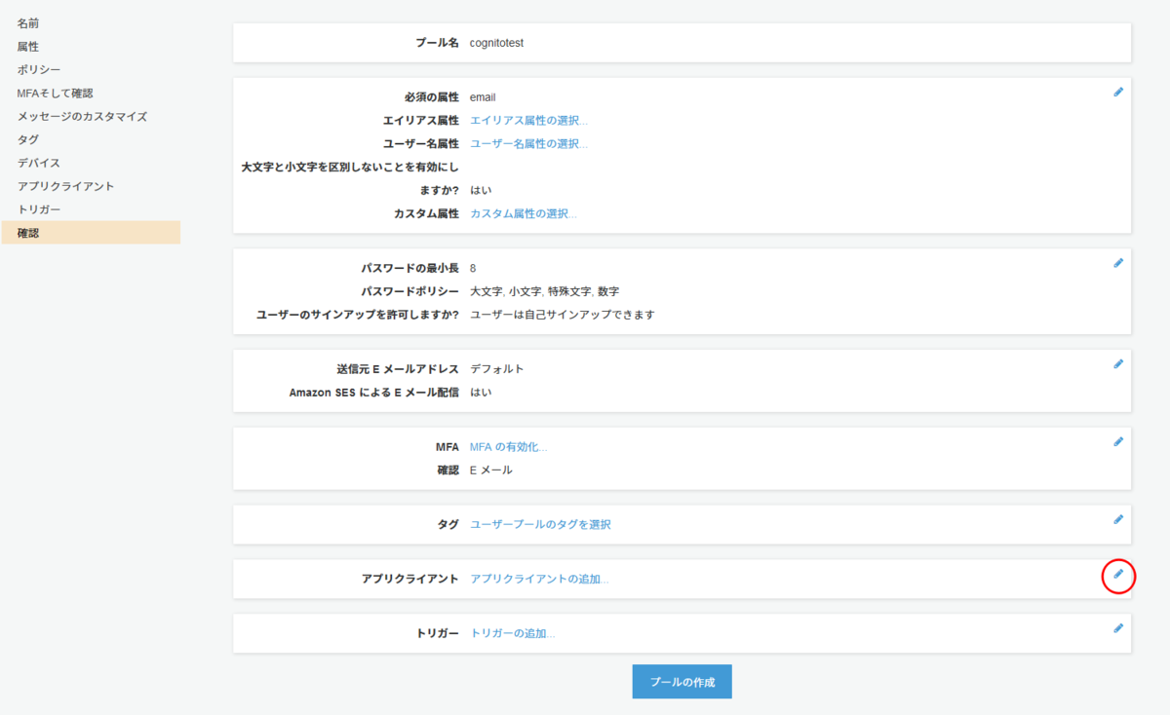Open MFA の有効化 link

coord(508,446)
